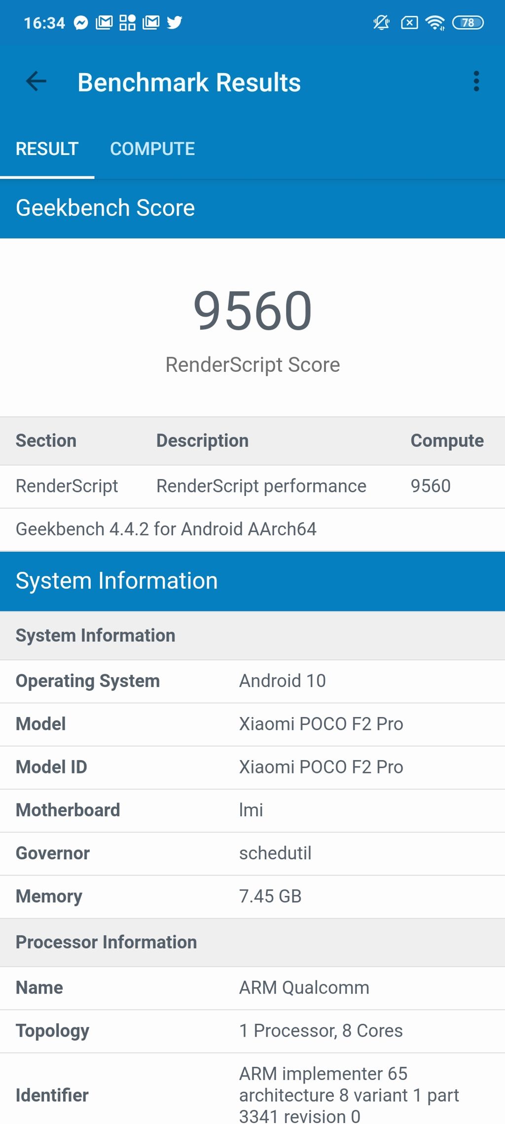Tap the Wi-Fi signal status icon

pyautogui.click(x=435, y=23)
